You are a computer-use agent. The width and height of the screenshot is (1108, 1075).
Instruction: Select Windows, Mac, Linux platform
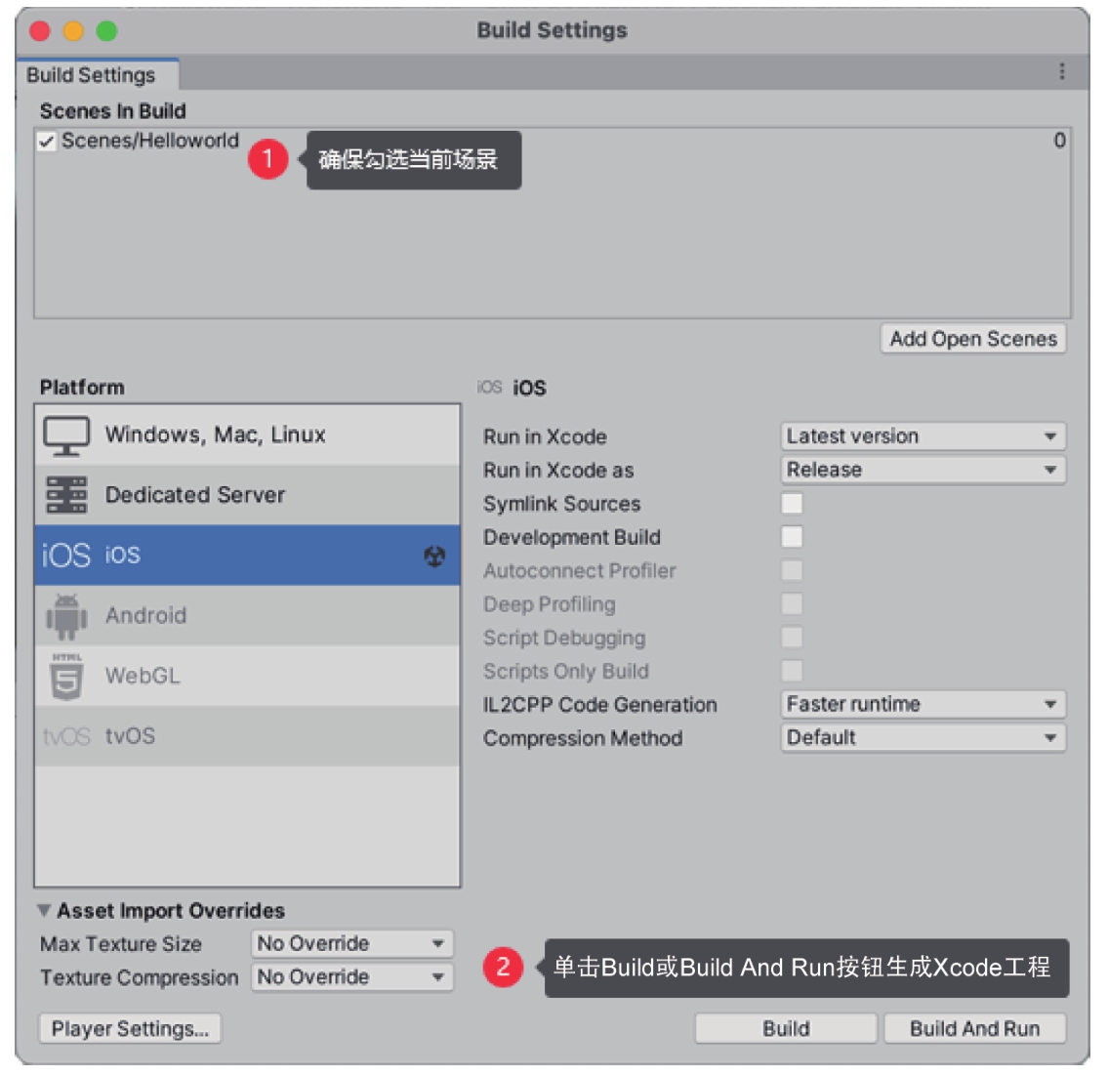pos(247,434)
